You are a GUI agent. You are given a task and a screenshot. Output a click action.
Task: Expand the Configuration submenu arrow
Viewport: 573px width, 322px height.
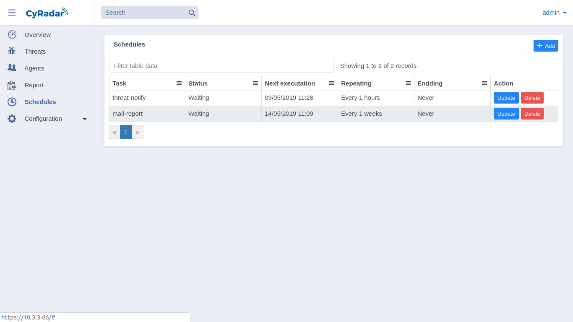tap(85, 119)
